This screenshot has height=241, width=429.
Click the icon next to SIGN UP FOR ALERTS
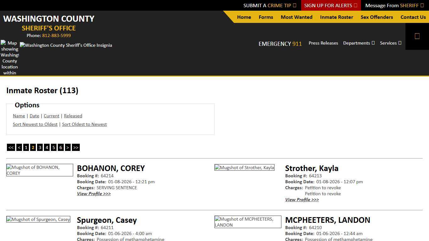pyautogui.click(x=355, y=5)
